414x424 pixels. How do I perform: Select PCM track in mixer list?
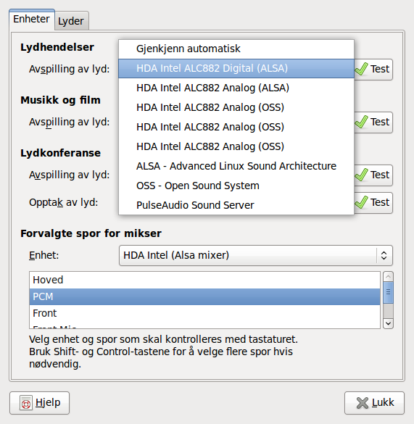[204, 296]
